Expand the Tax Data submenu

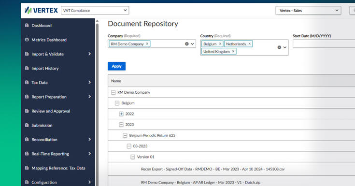pyautogui.click(x=90, y=82)
